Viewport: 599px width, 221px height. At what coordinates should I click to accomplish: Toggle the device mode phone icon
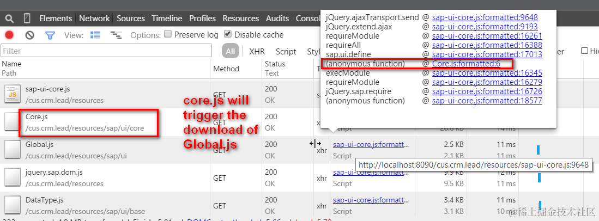tap(27, 19)
